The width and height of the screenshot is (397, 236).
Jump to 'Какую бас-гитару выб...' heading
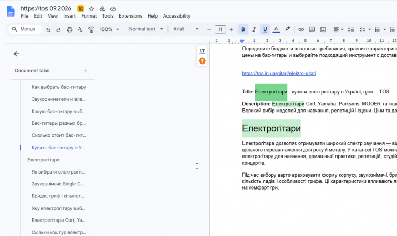pos(58,112)
